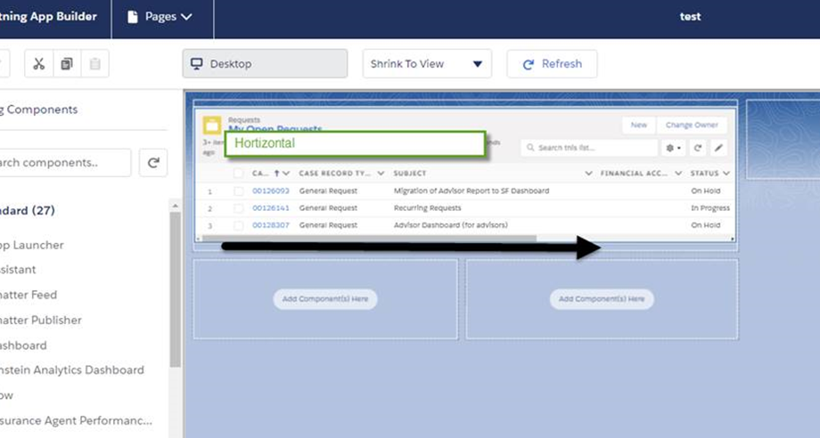Open the Subject column menu chevron
The height and width of the screenshot is (438, 820).
(588, 174)
